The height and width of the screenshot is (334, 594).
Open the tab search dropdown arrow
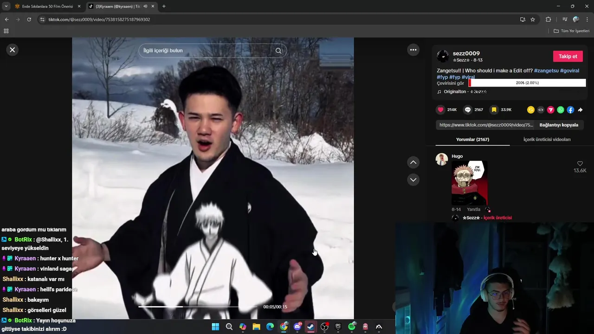coord(6,6)
